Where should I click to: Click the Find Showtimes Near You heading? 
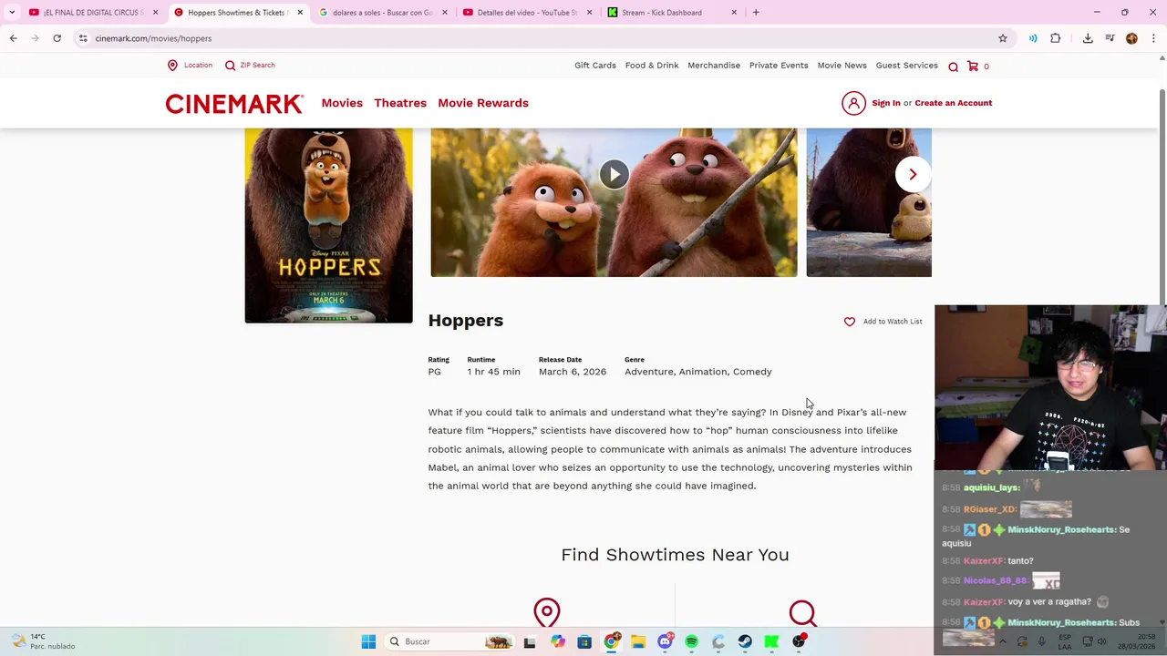675,555
